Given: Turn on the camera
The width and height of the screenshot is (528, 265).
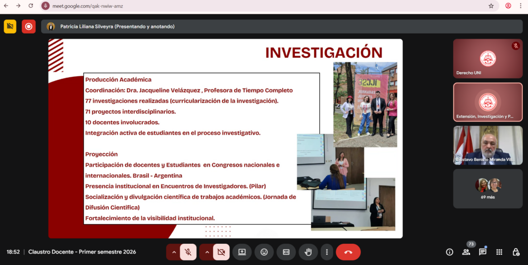Looking at the screenshot, I should point(221,252).
